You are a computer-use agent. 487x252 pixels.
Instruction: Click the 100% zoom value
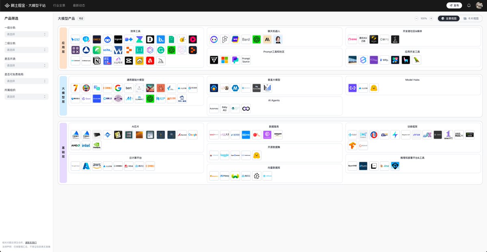[424, 19]
